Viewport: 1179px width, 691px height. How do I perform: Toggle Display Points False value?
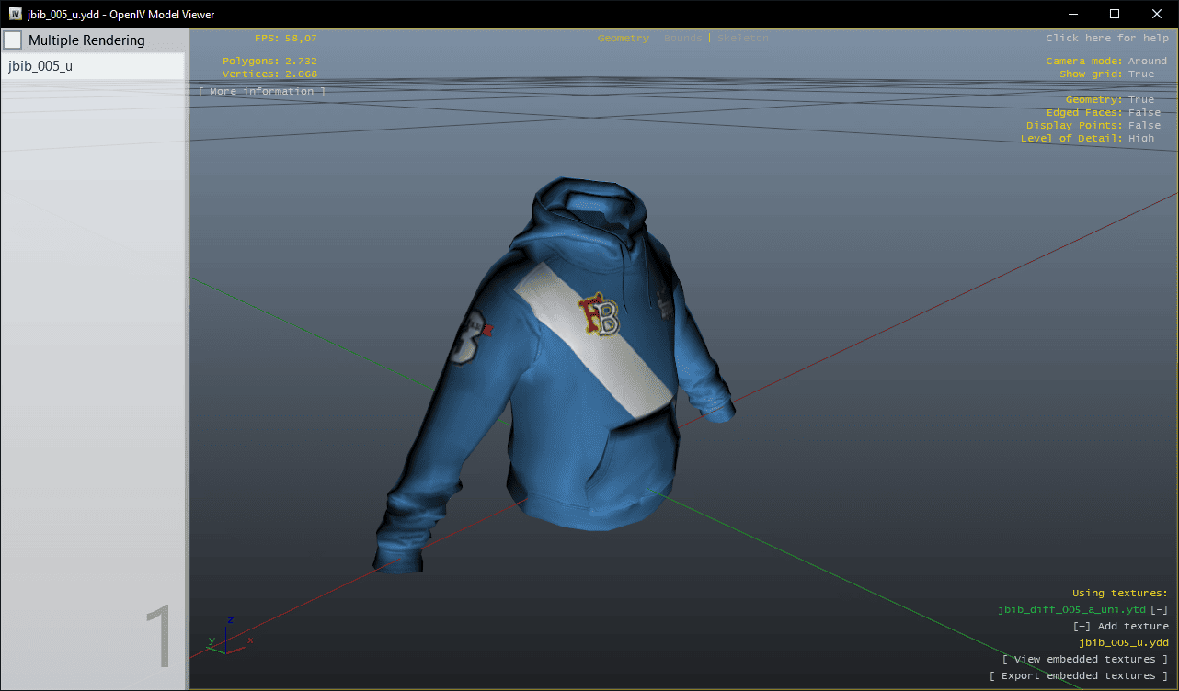point(1144,125)
